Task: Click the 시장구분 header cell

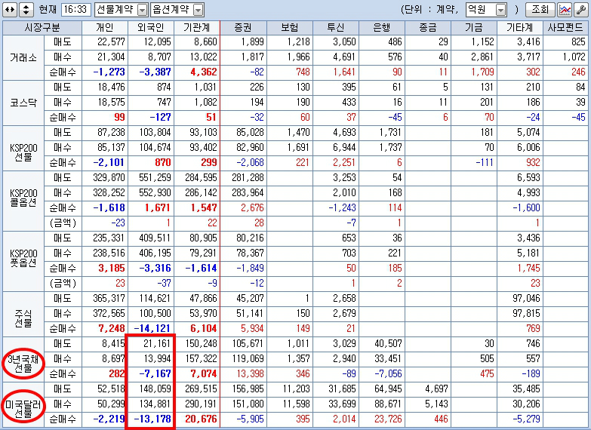Action: pos(42,27)
